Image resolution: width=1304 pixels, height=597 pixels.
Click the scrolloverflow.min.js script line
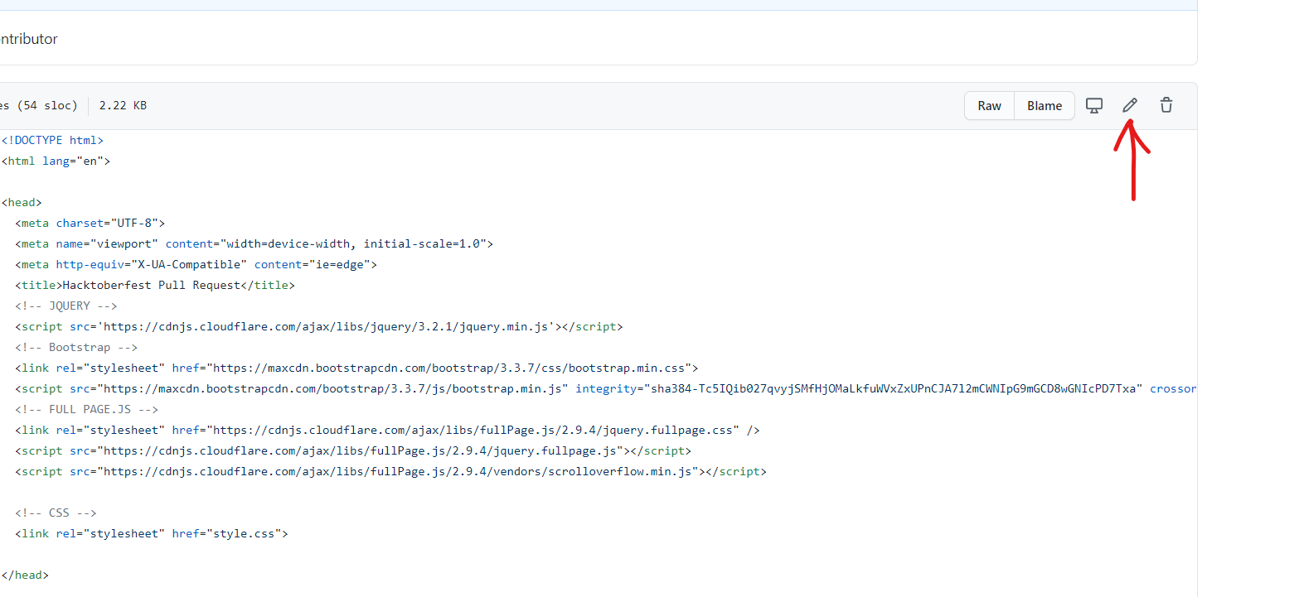coord(390,472)
